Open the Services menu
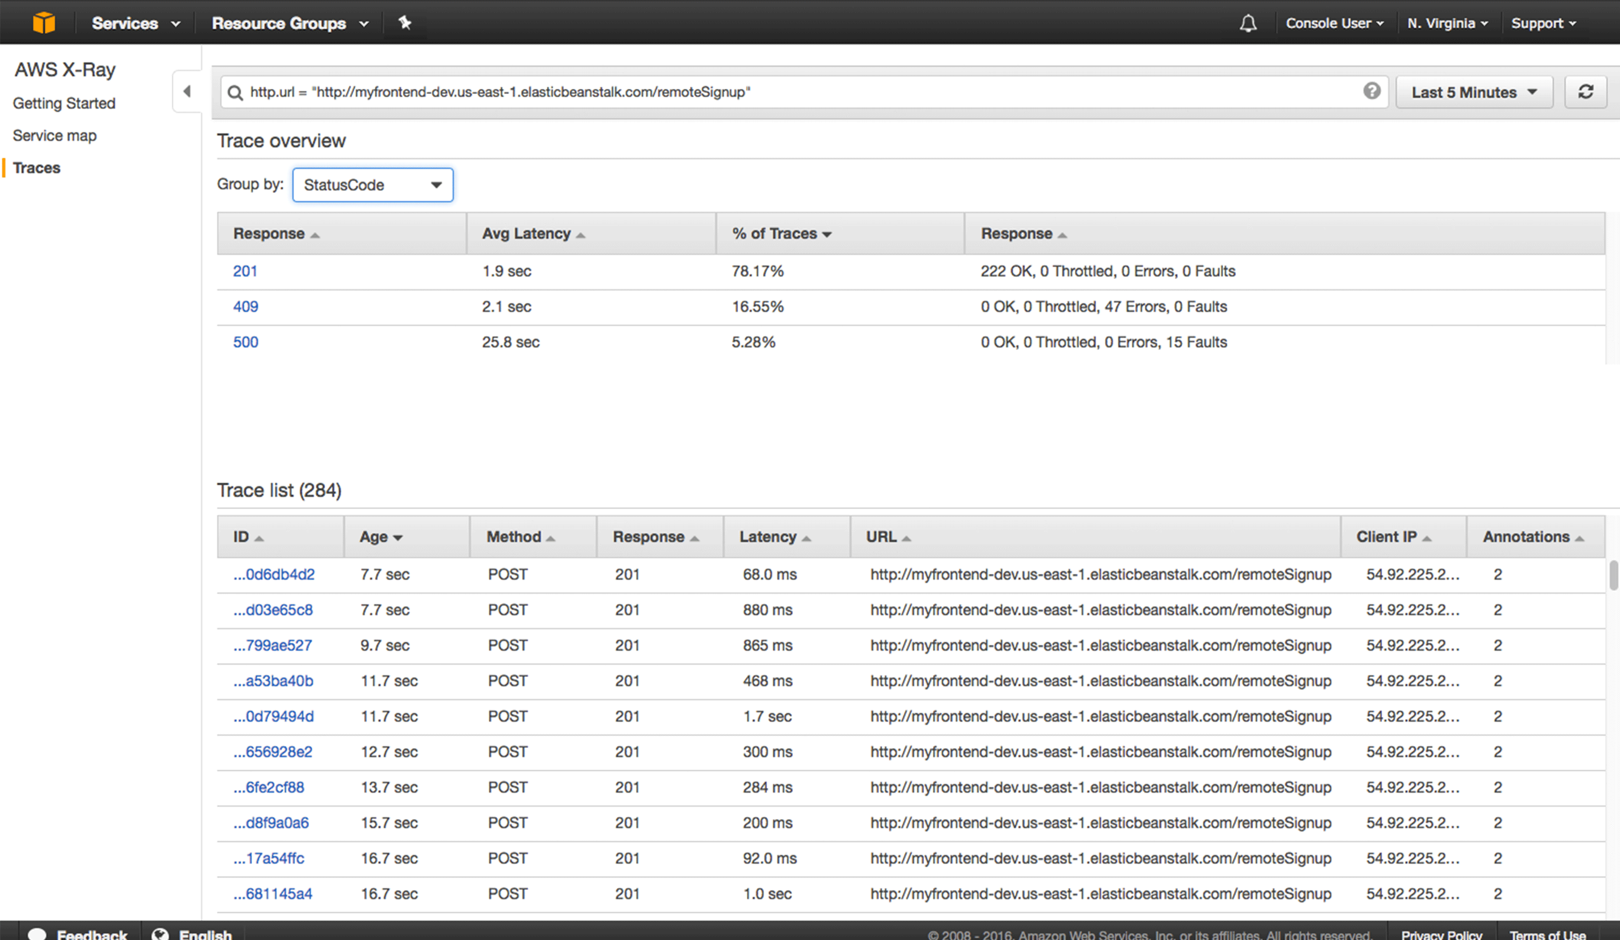This screenshot has height=940, width=1620. (x=135, y=23)
